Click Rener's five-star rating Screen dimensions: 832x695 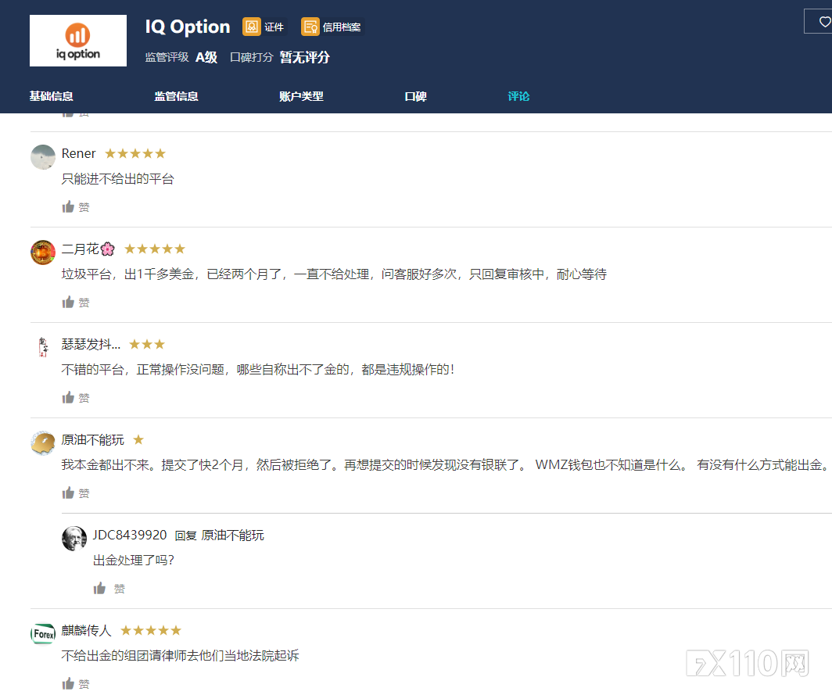pos(135,153)
